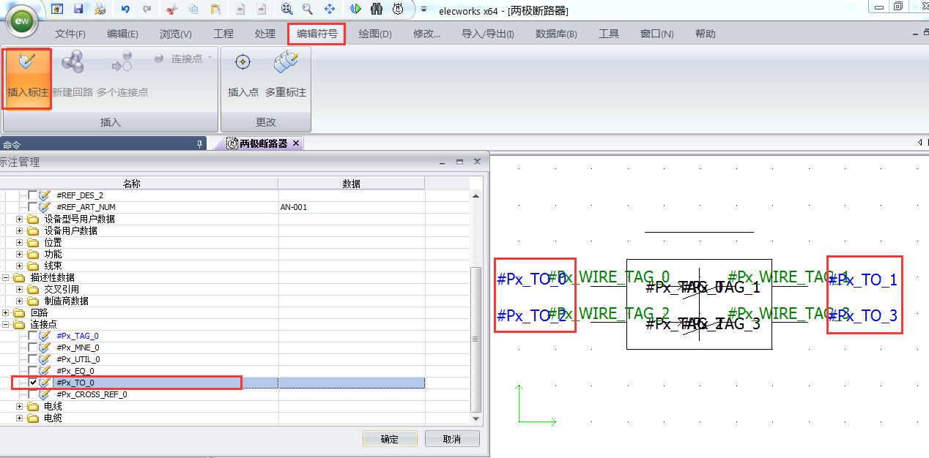Click the pan (four arrows) icon
This screenshot has height=458, width=929.
tap(330, 9)
